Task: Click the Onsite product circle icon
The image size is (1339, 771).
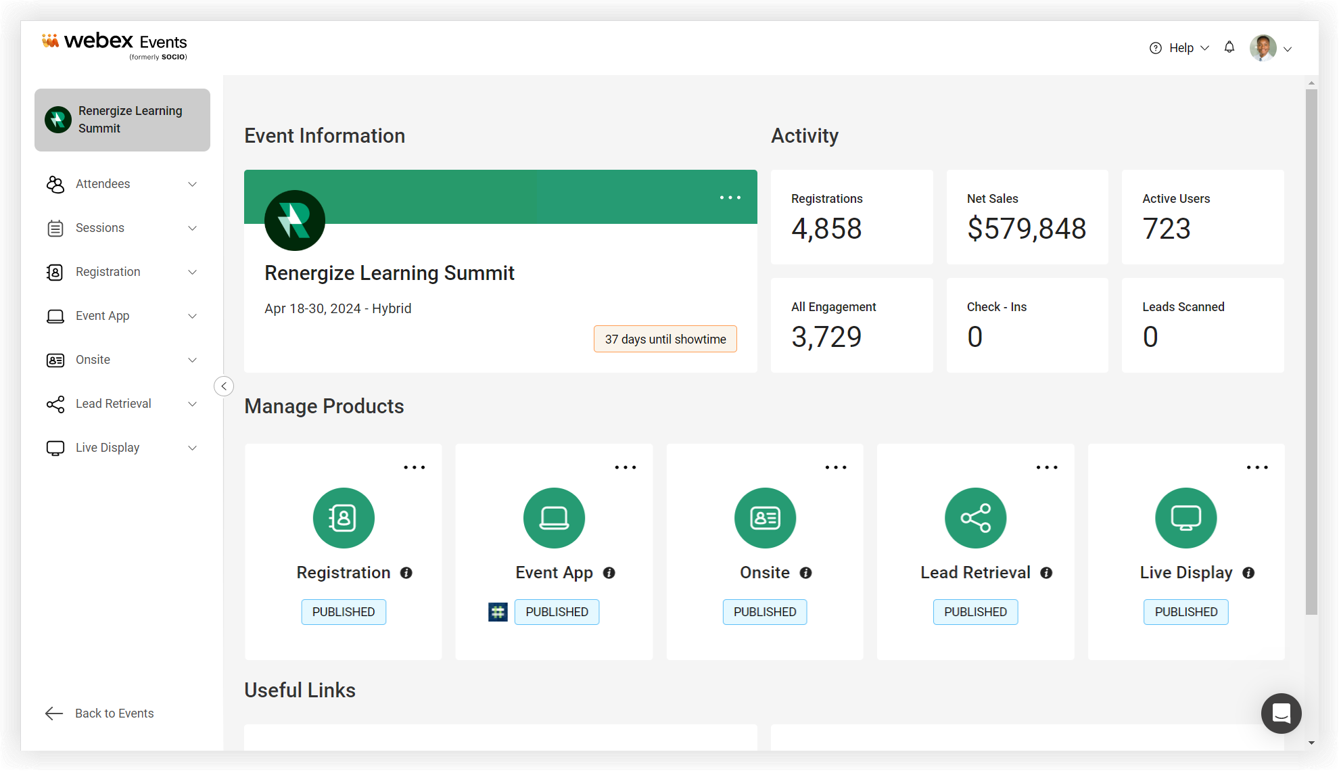Action: pos(765,518)
